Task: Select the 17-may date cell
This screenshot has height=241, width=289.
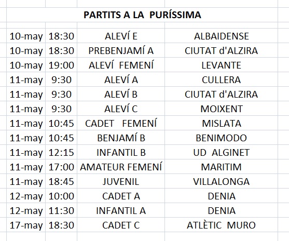Action: point(26,225)
